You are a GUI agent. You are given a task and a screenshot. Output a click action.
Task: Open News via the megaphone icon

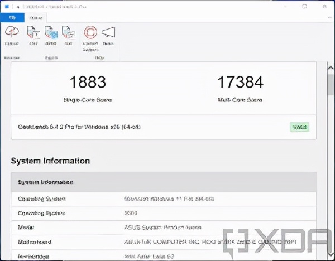click(x=108, y=32)
